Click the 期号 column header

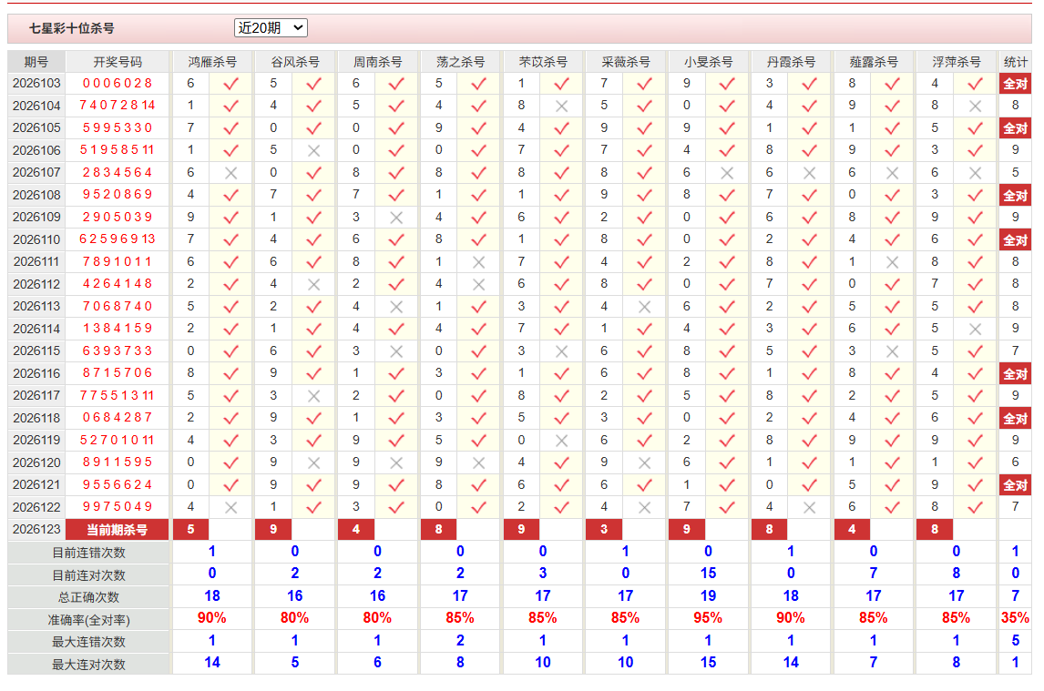coord(36,62)
